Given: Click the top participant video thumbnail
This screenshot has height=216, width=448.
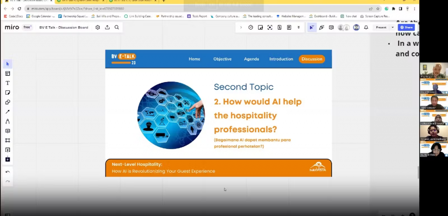Looking at the screenshot, I should [434, 70].
